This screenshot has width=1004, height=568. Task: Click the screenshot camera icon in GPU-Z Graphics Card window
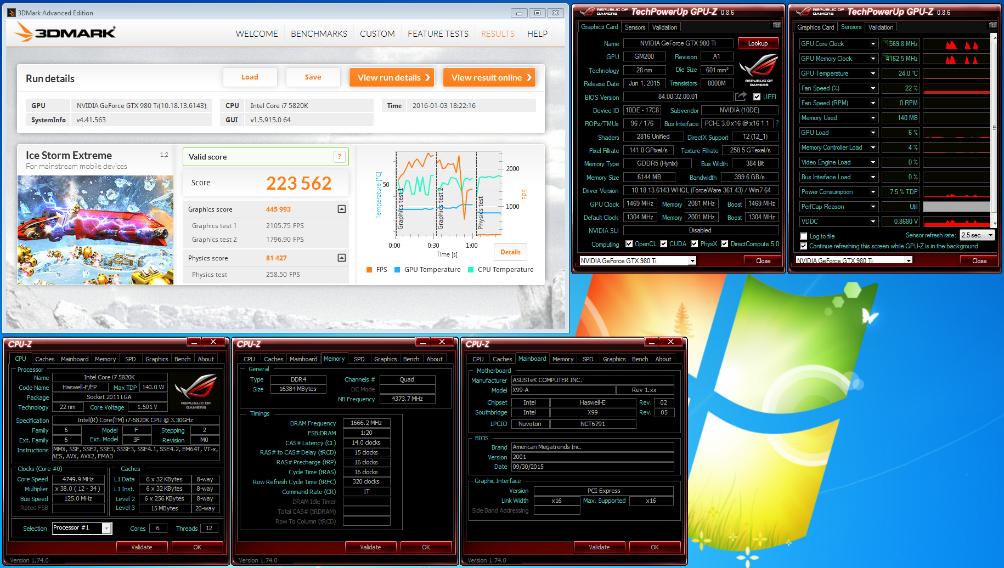tap(776, 25)
